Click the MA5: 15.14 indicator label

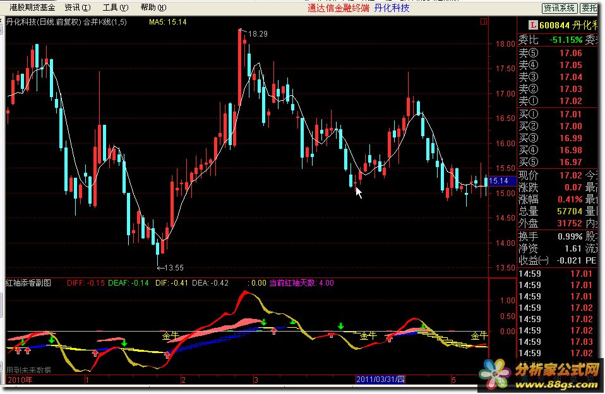167,22
